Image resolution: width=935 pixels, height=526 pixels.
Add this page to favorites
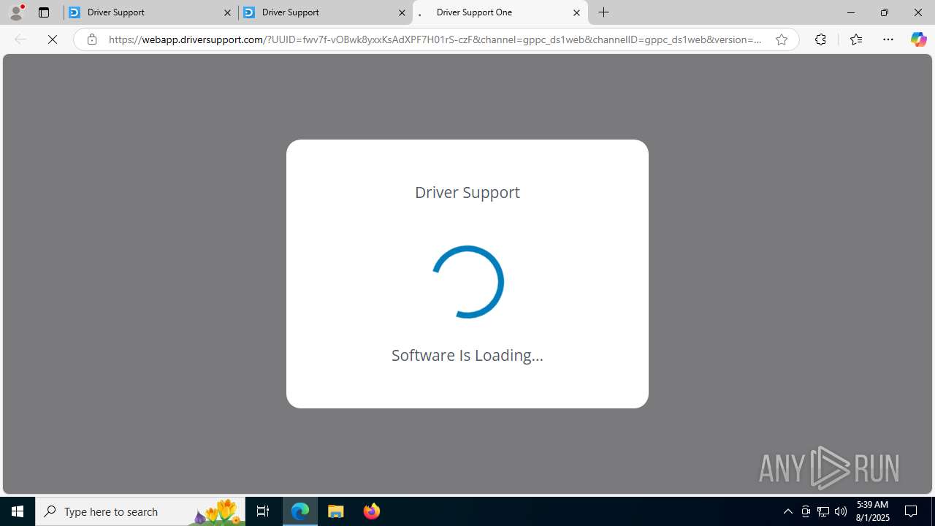point(782,39)
